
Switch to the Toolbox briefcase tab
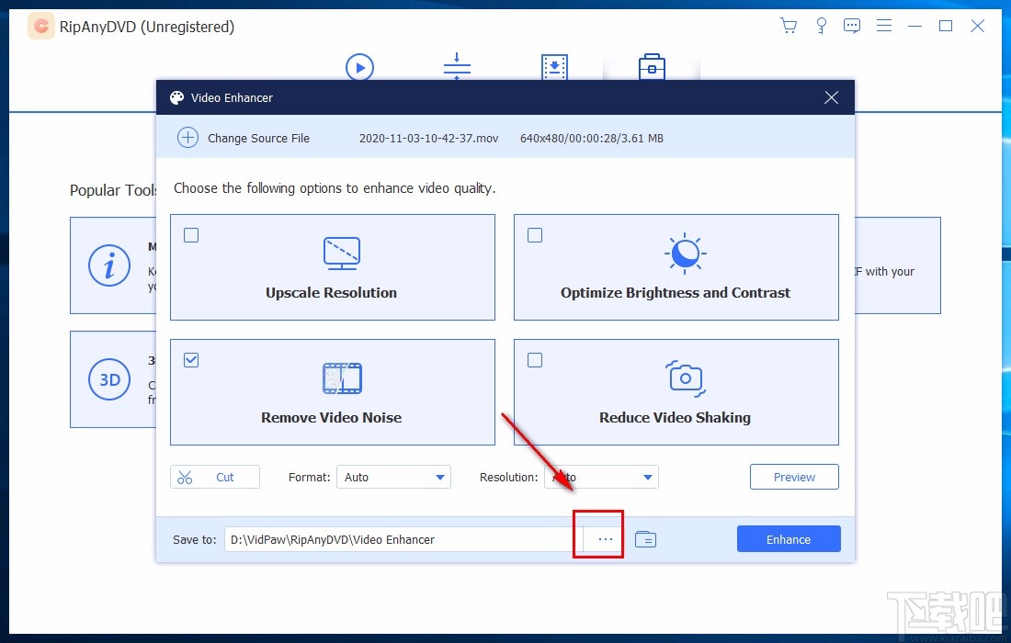pos(652,67)
